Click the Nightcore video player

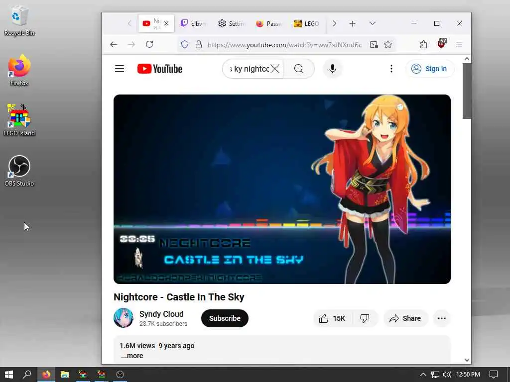coord(282,189)
